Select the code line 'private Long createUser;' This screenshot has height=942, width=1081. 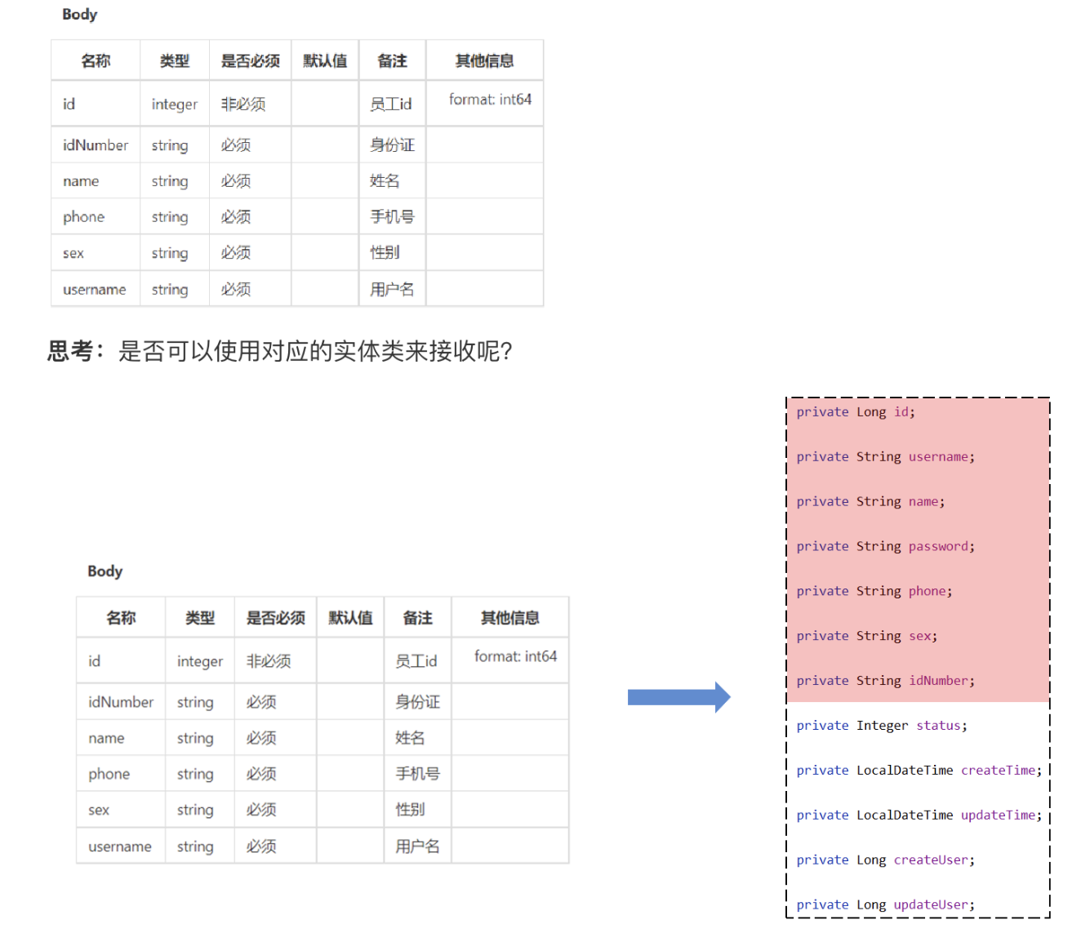[x=886, y=861]
